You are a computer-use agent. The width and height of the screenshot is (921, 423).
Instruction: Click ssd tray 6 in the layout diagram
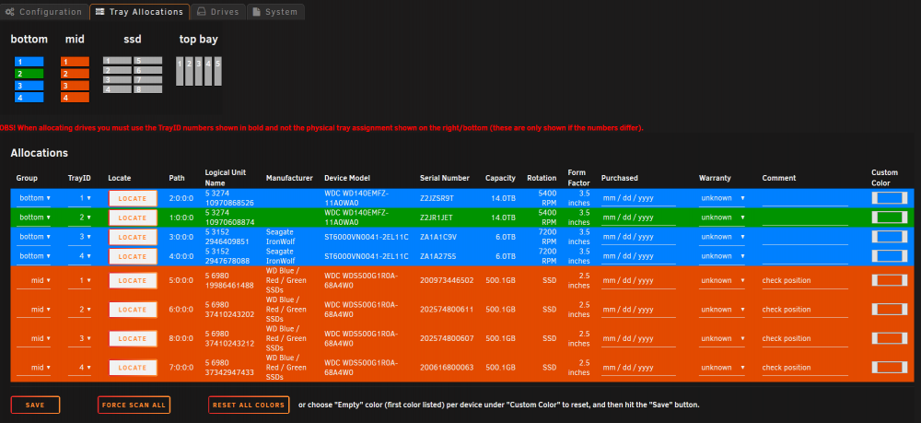pos(147,70)
